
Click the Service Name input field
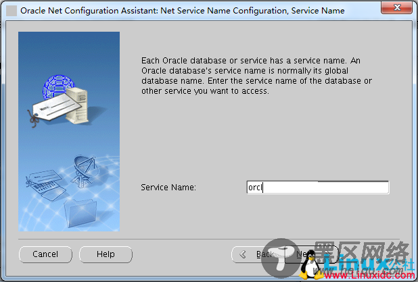coord(318,188)
